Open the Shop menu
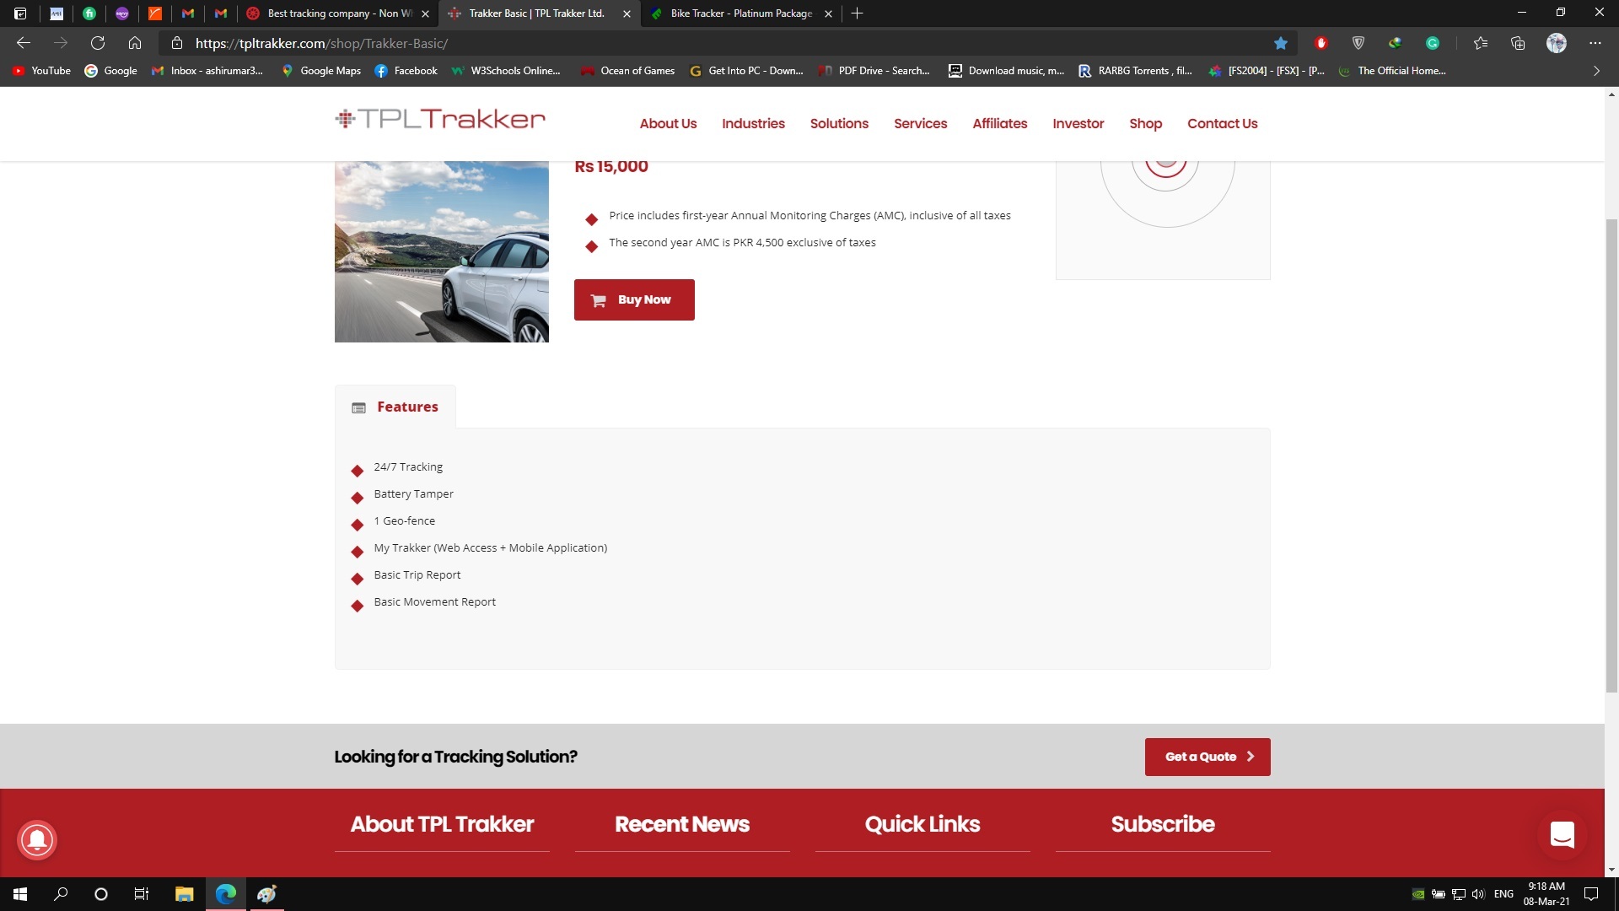1619x911 pixels. [x=1145, y=123]
